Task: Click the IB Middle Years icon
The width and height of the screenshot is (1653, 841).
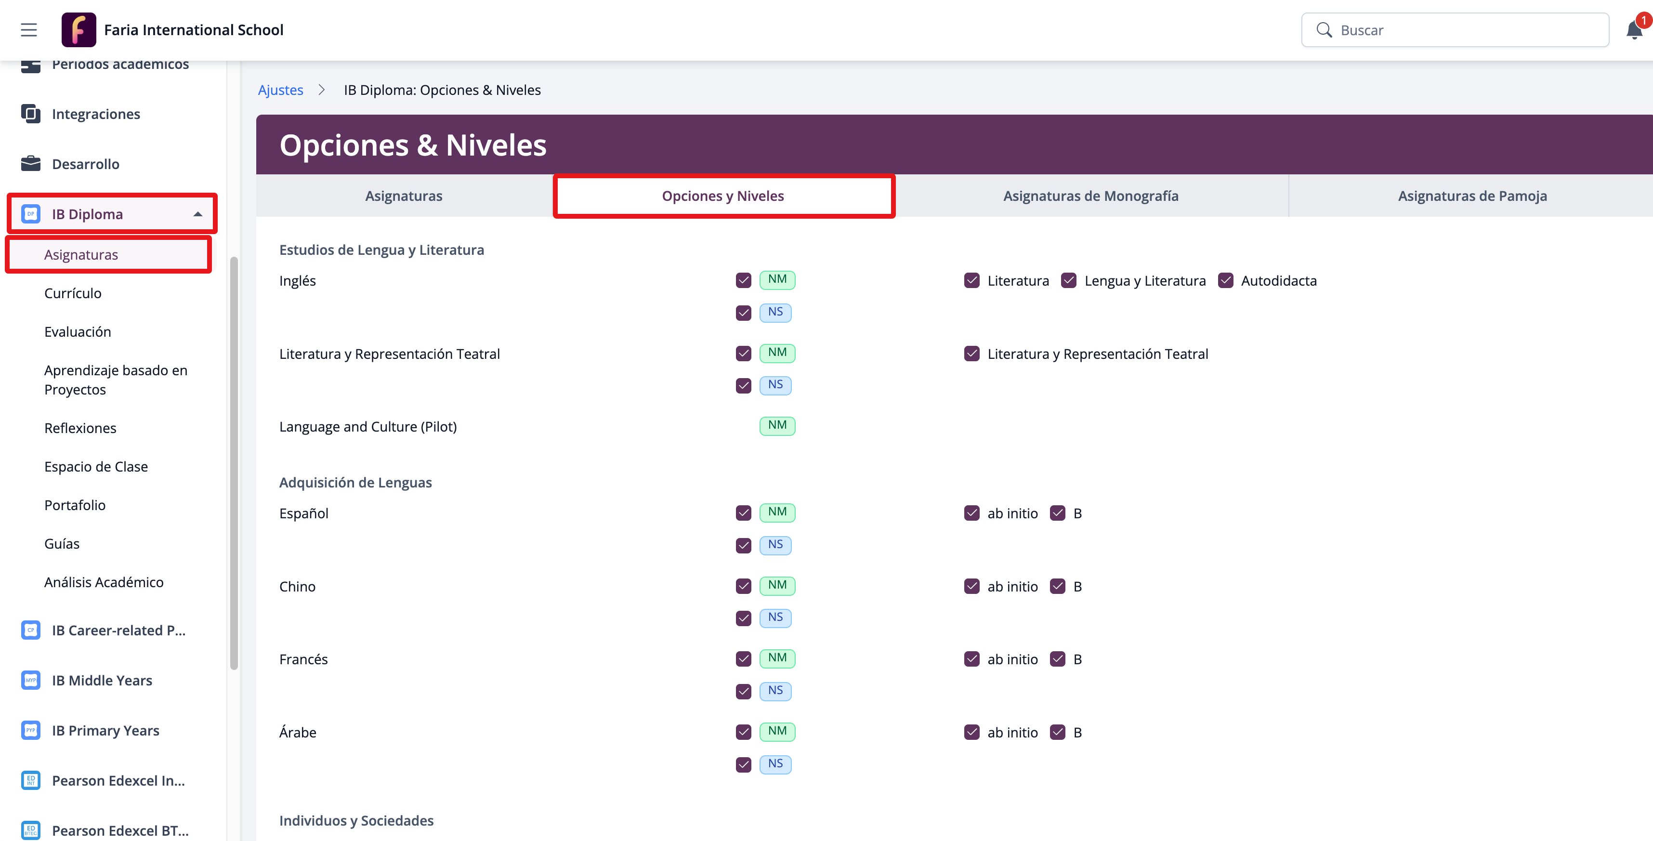Action: (30, 680)
